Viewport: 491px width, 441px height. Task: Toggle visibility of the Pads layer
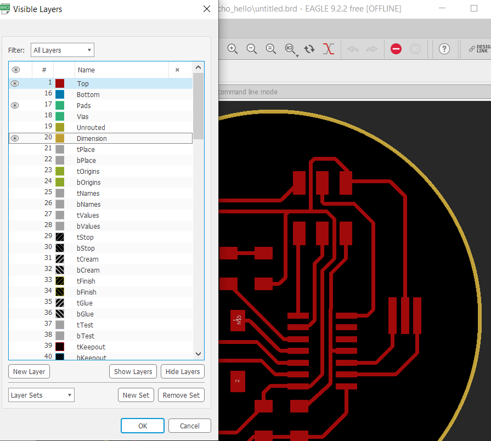coord(15,105)
